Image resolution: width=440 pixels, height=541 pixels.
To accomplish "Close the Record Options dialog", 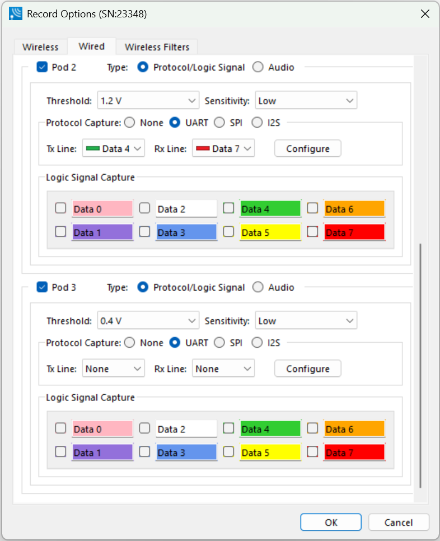I will (x=425, y=14).
